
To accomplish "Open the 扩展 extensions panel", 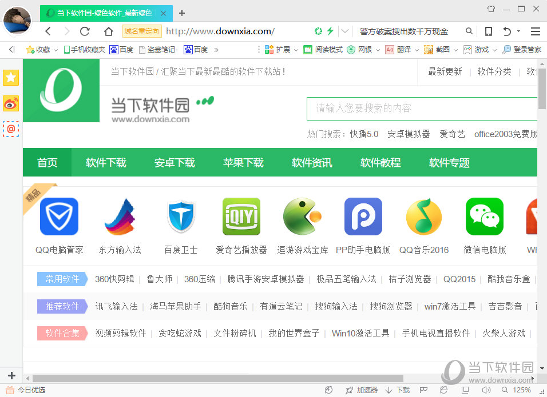I will [284, 50].
